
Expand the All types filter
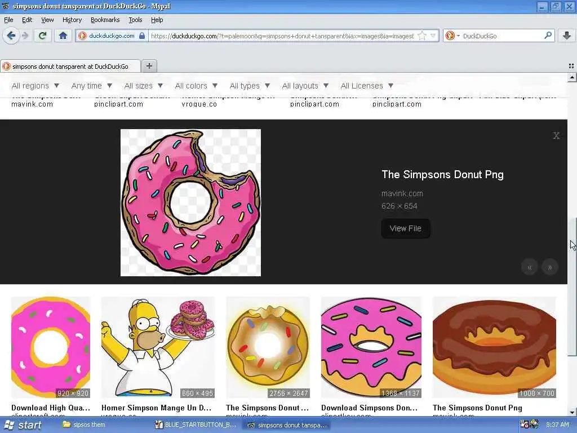(x=250, y=86)
